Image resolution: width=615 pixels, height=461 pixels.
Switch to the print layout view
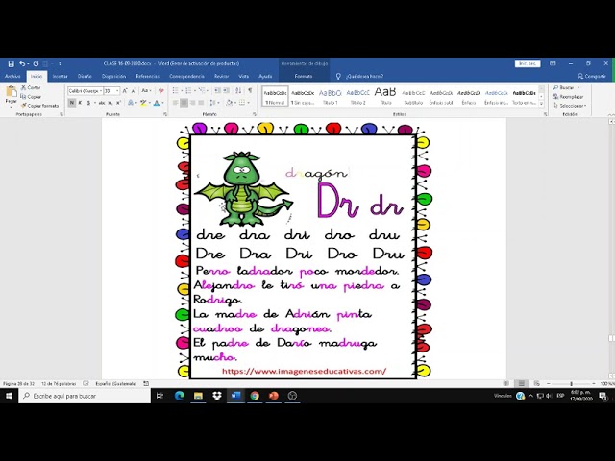tap(521, 384)
